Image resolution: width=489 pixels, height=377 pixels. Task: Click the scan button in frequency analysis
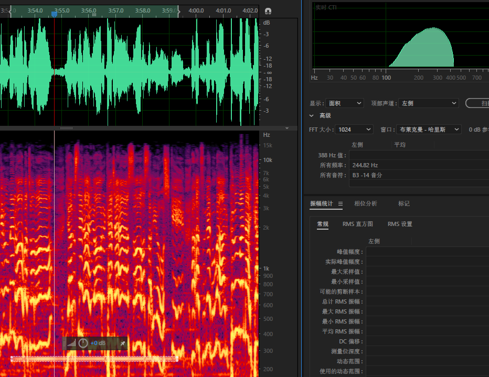[477, 103]
